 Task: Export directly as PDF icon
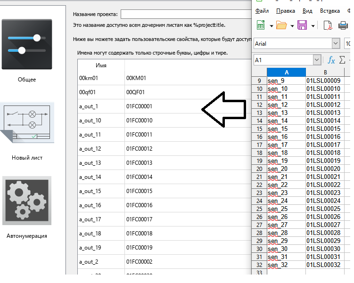pos(329,25)
